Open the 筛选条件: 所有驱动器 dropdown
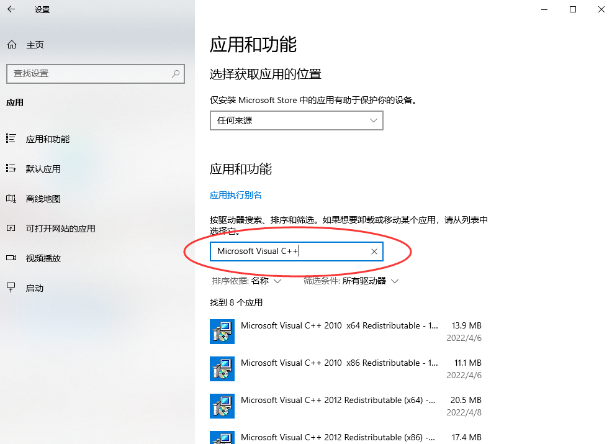Screen dimensions: 612x444 coord(351,281)
